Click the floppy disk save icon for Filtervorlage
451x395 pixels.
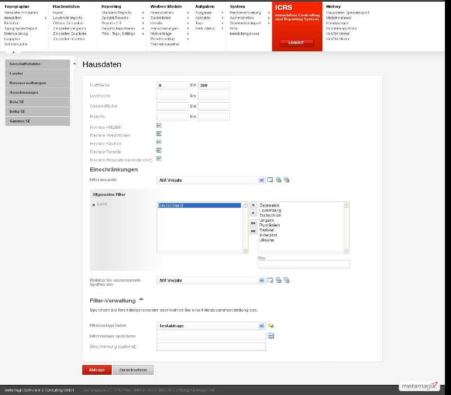pos(271,336)
